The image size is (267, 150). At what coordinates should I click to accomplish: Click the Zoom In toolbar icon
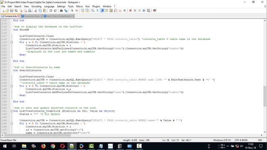tap(72, 10)
